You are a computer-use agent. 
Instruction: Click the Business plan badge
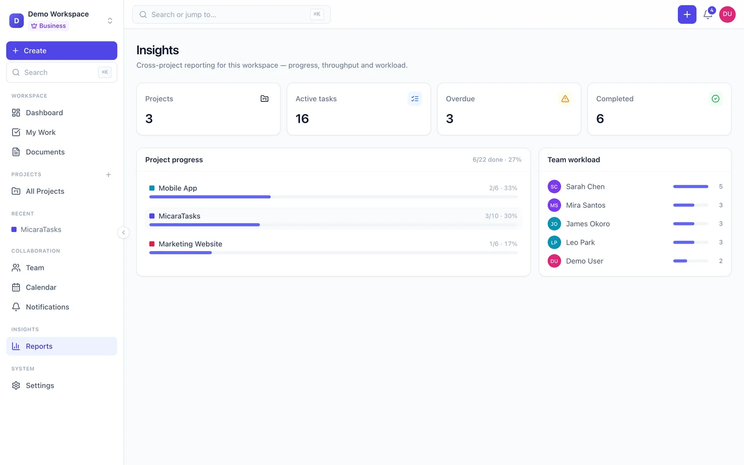click(x=48, y=26)
